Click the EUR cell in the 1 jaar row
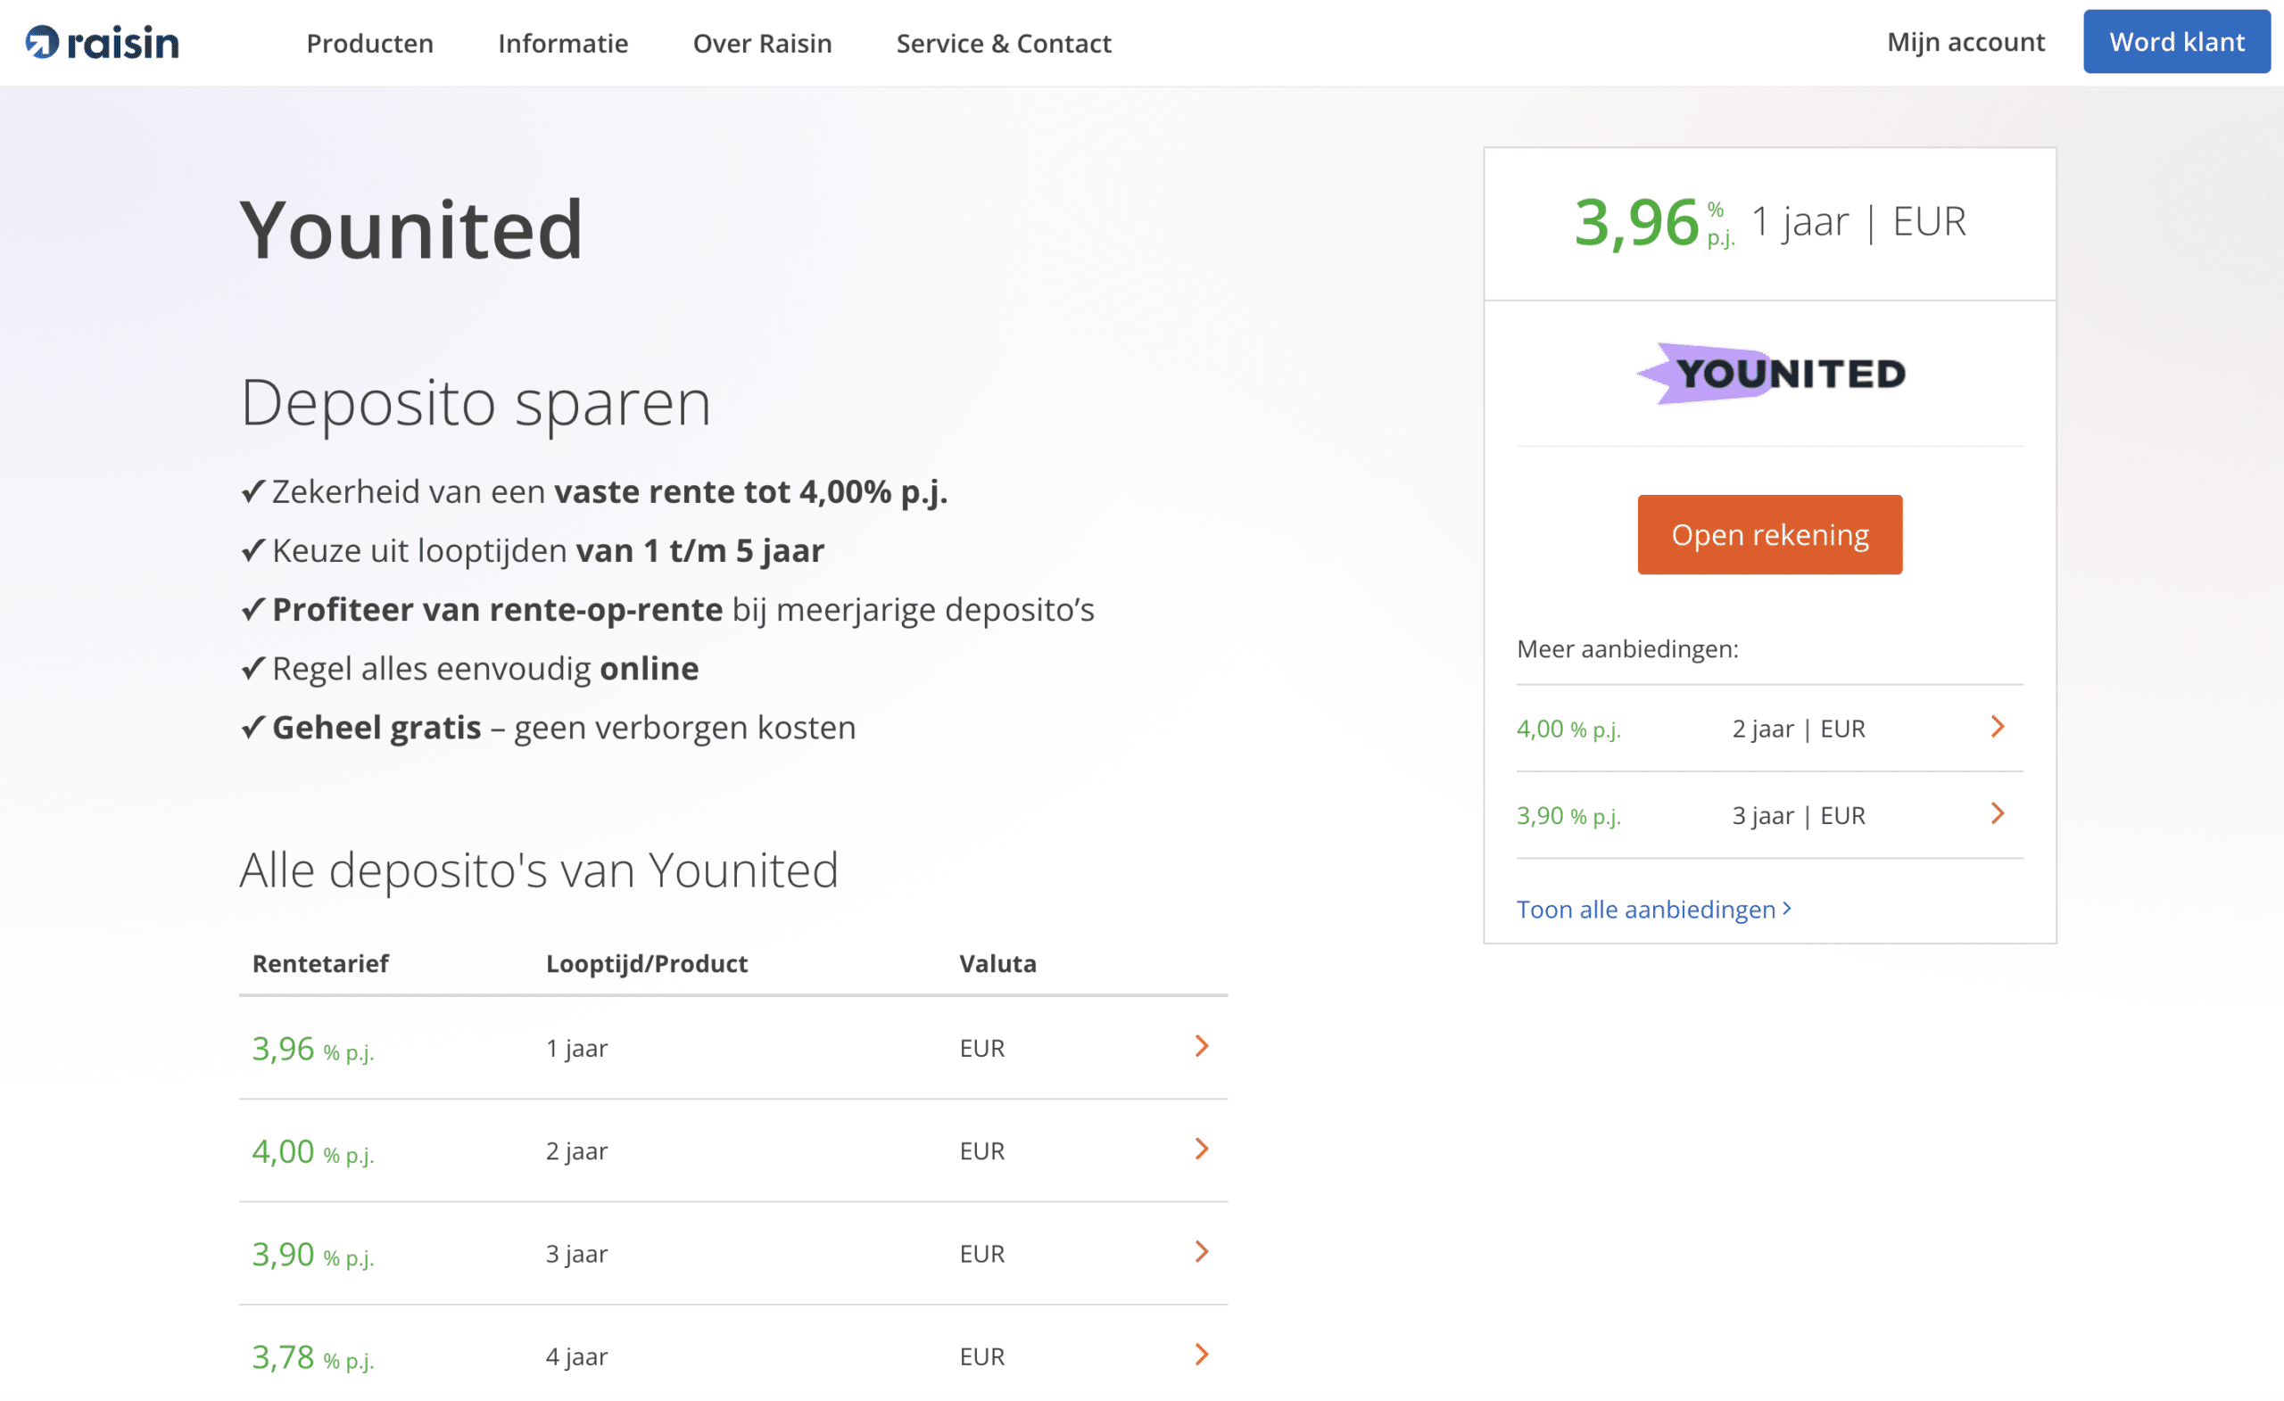 pos(981,1048)
